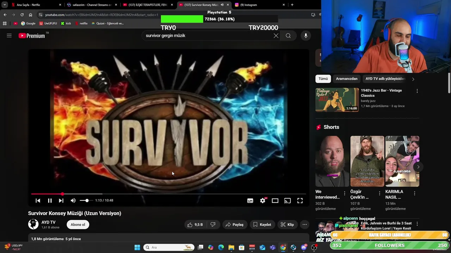Save the video with Kaydet

coord(262,225)
